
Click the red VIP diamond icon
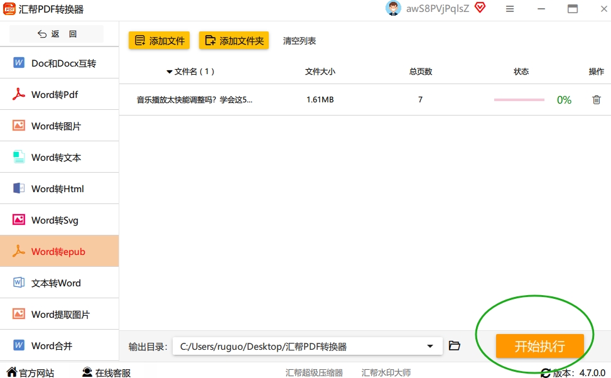[480, 8]
